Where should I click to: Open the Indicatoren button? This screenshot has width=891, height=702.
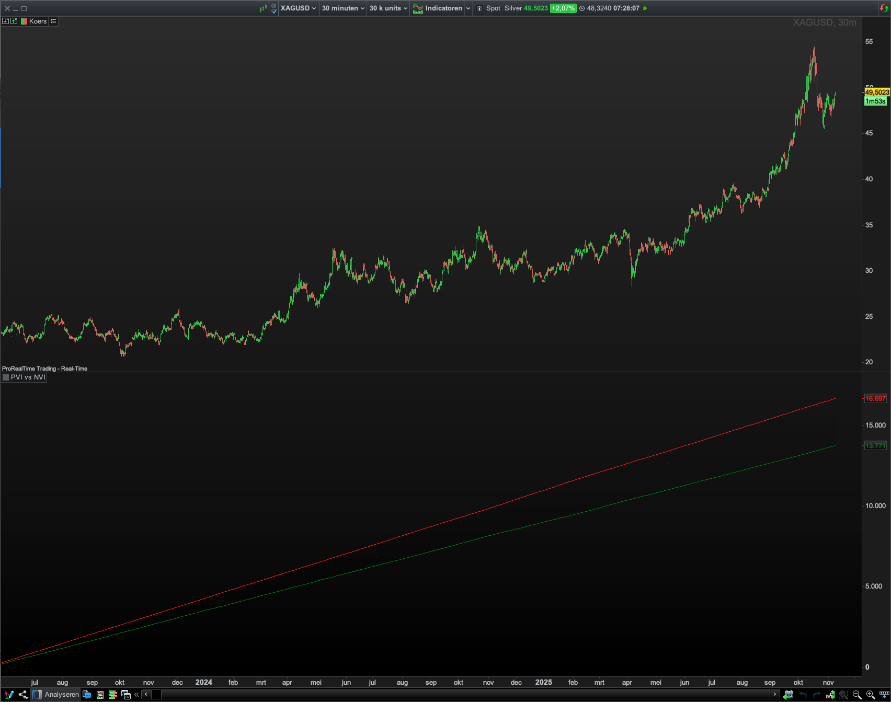click(x=437, y=8)
